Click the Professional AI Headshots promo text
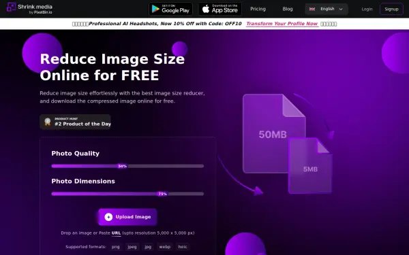Viewport: 409px width, 255px height. 165,24
